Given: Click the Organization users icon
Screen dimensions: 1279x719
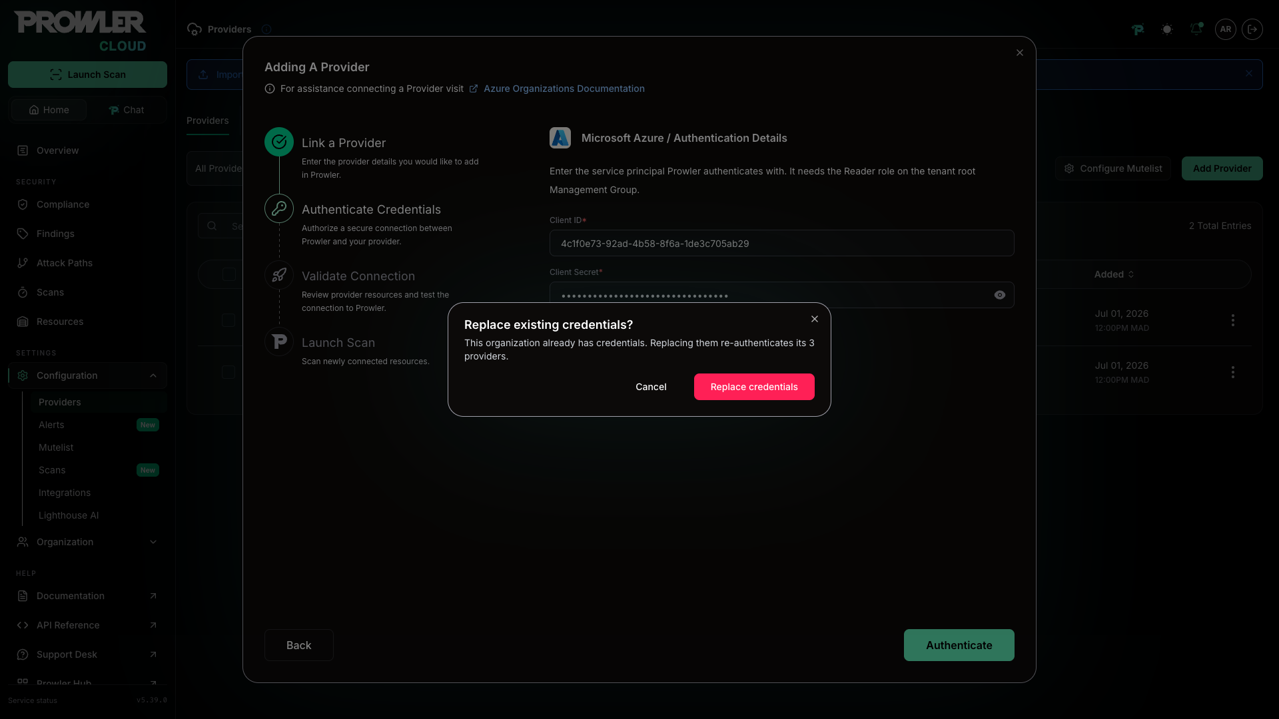Looking at the screenshot, I should (x=23, y=542).
